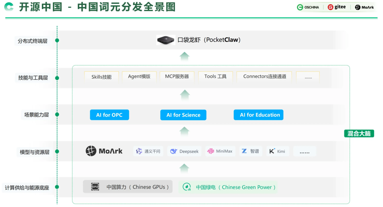Open the Skills技能 box

pos(101,77)
